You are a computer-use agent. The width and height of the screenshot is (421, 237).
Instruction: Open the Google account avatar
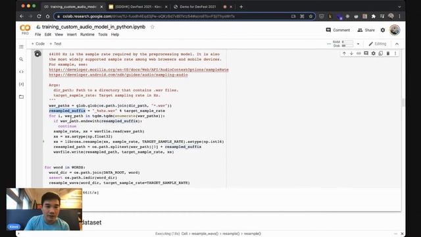[395, 30]
